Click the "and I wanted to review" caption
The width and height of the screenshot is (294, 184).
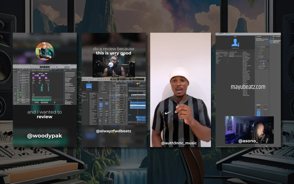click(44, 114)
